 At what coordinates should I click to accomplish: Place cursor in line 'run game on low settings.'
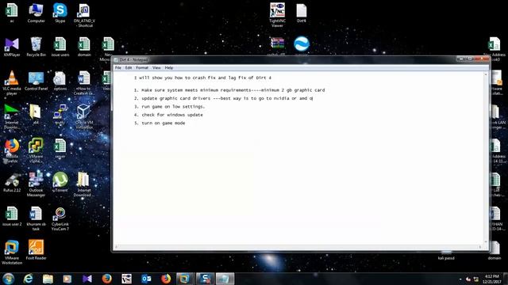pos(173,107)
